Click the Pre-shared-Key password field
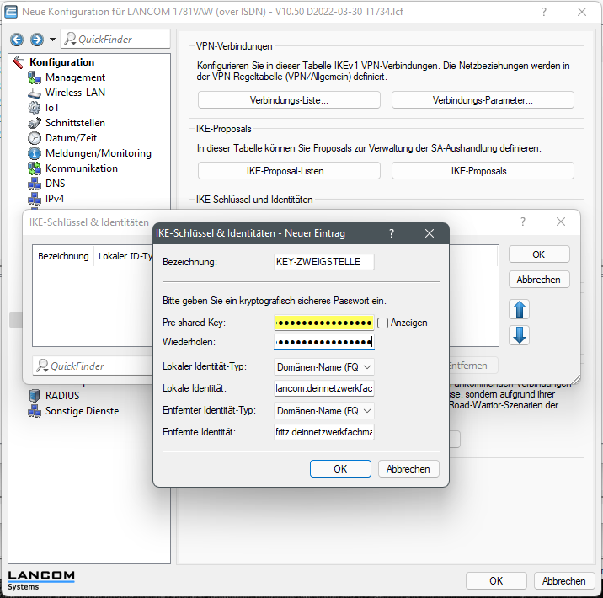This screenshot has width=603, height=598. 323,323
